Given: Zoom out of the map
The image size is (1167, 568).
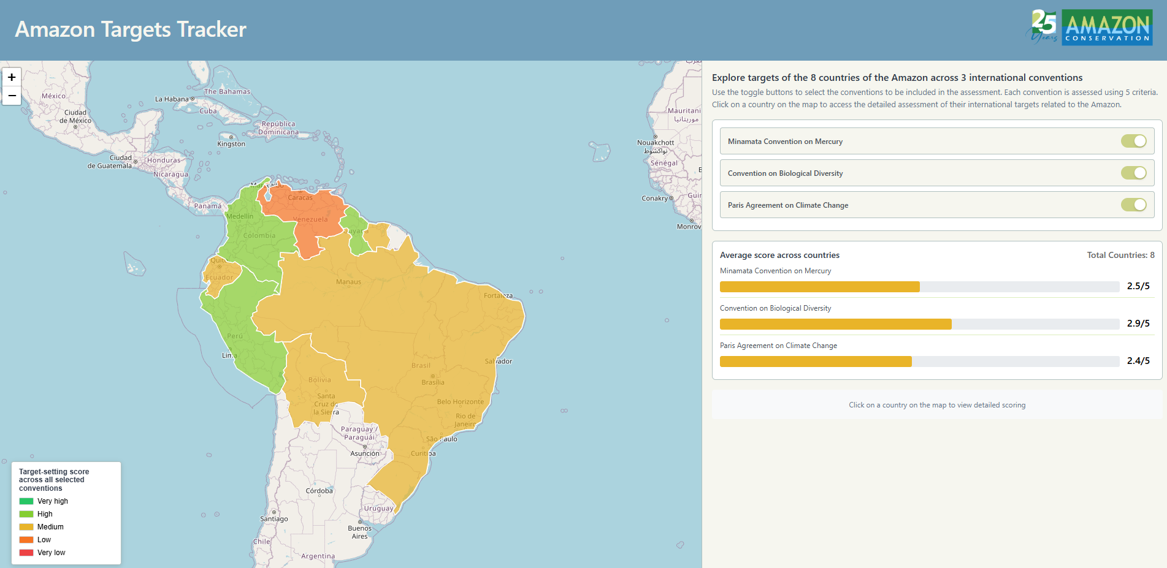Looking at the screenshot, I should pyautogui.click(x=12, y=96).
